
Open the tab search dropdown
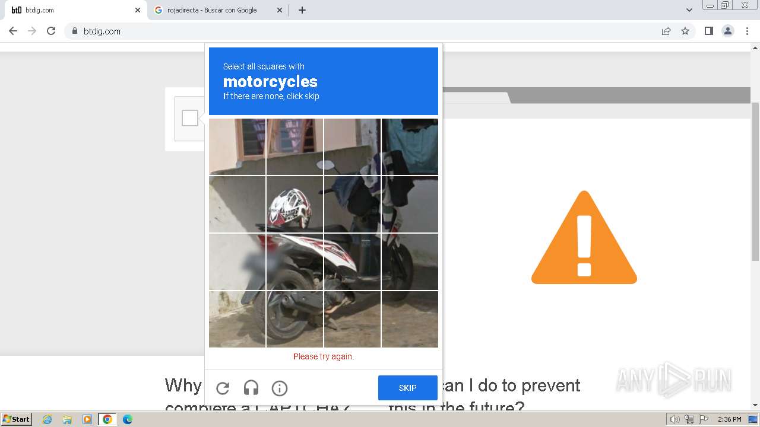(x=689, y=10)
